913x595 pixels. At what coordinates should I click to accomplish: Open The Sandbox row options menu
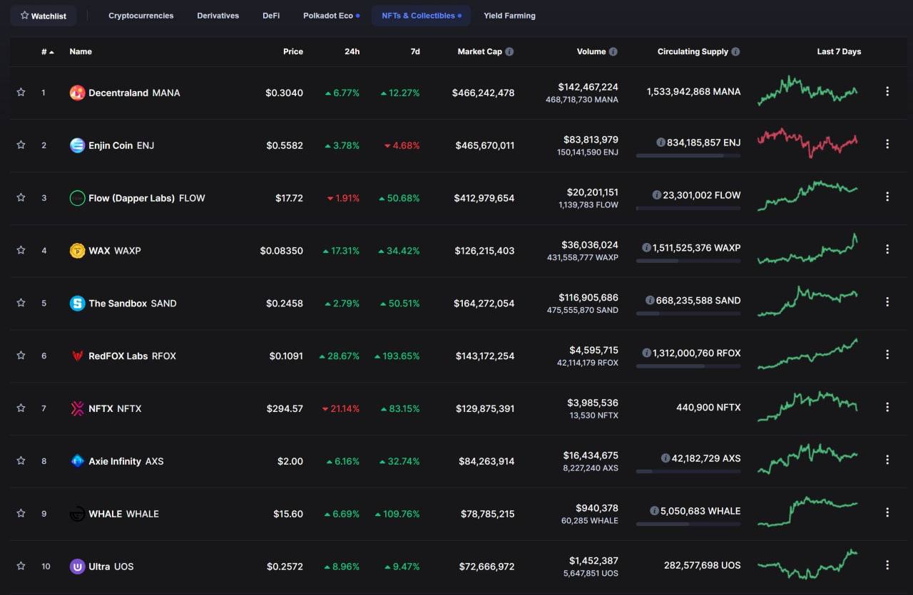(887, 302)
